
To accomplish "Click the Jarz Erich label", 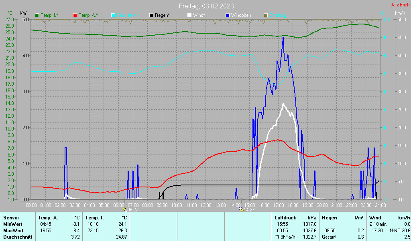I will (400, 5).
